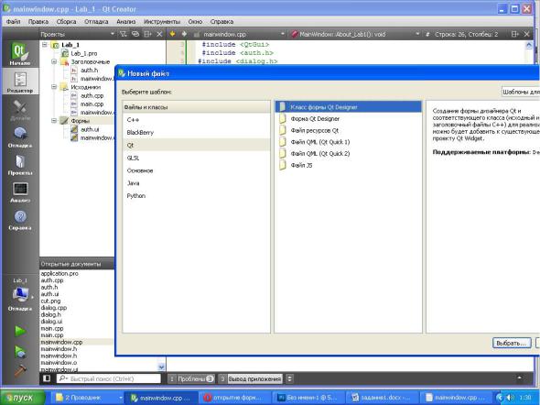Open the Анализ mode

coord(19,192)
